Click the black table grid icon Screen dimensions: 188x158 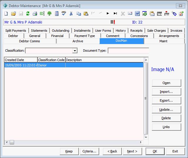pos(159,14)
